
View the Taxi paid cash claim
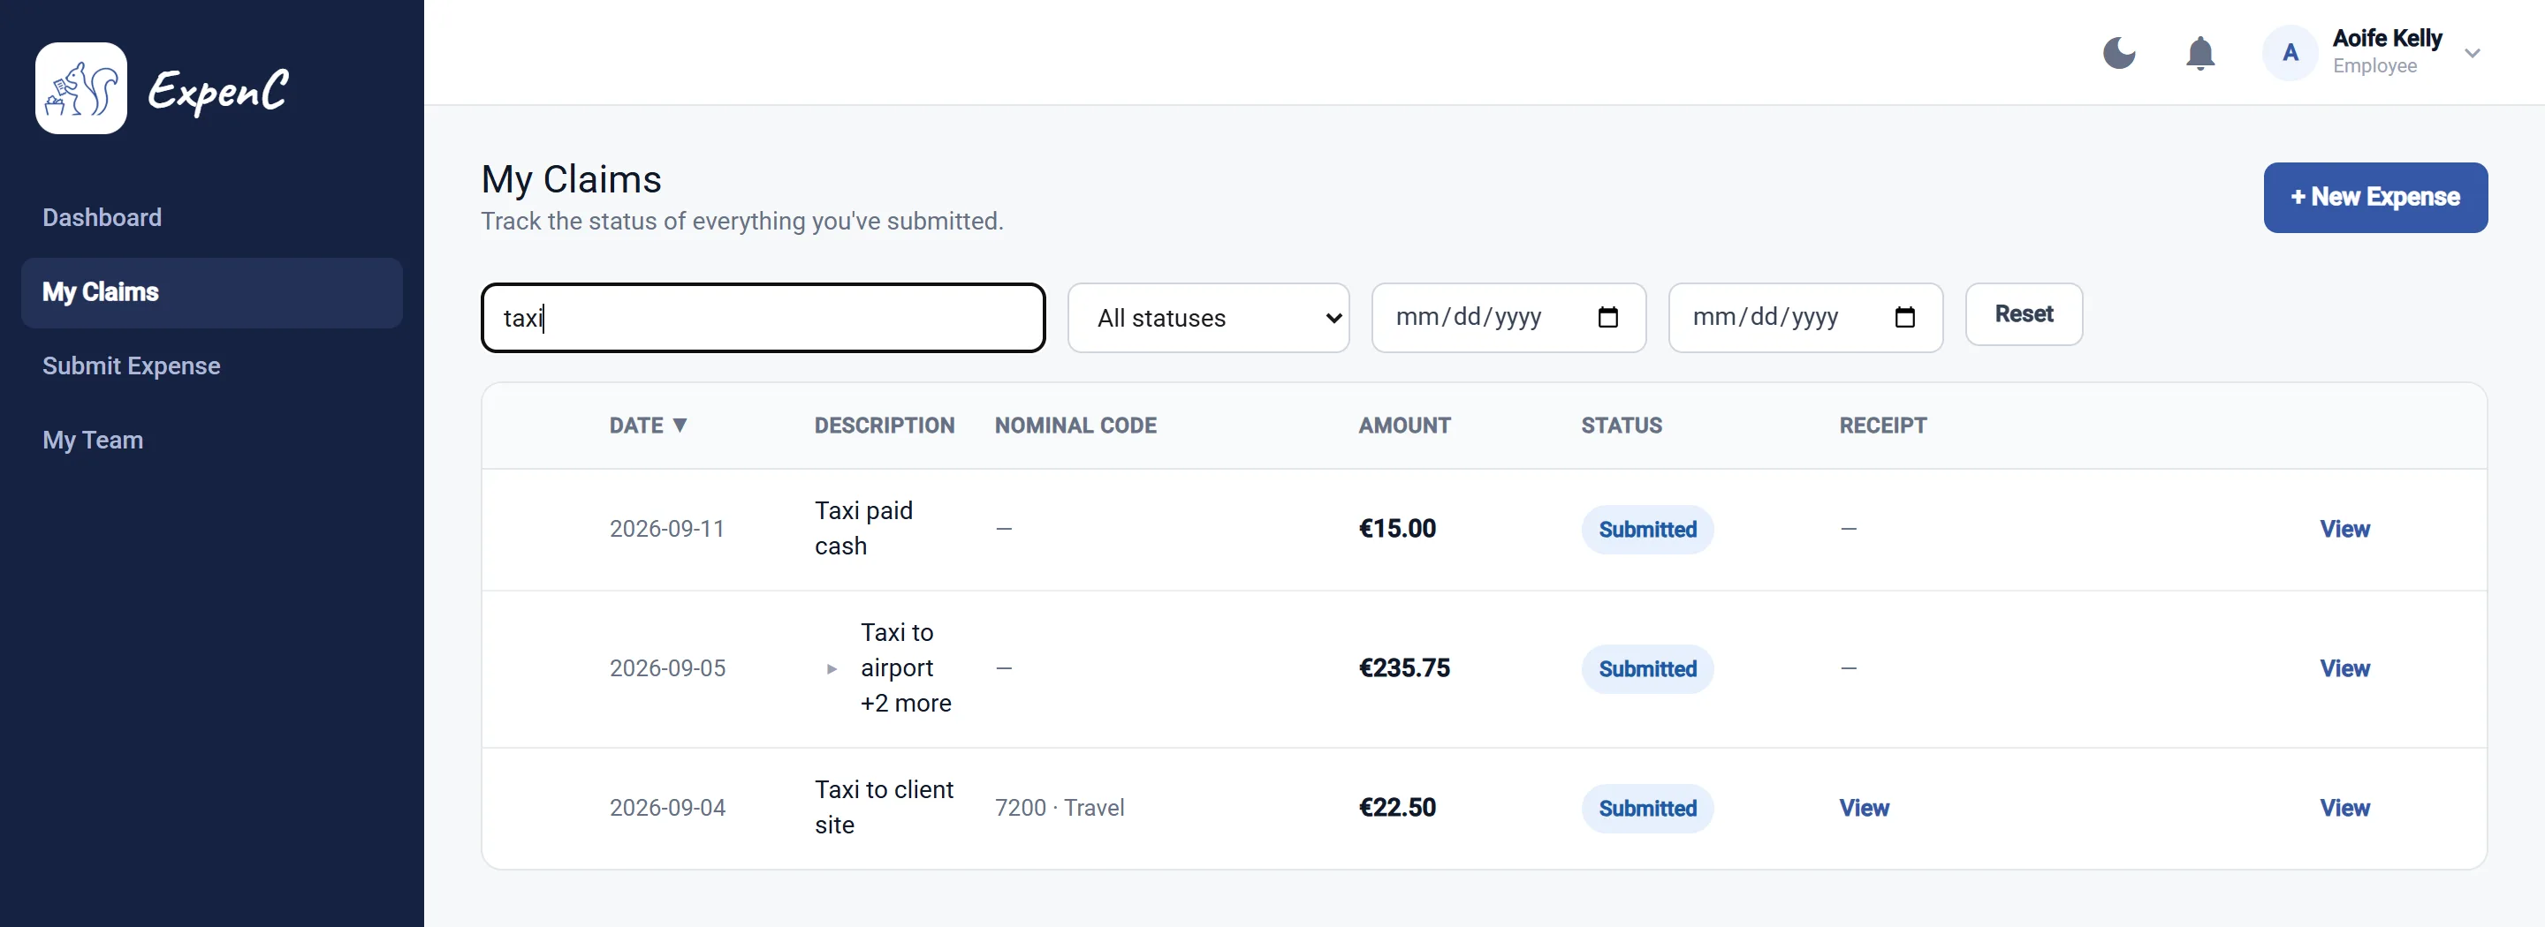[x=2344, y=529]
